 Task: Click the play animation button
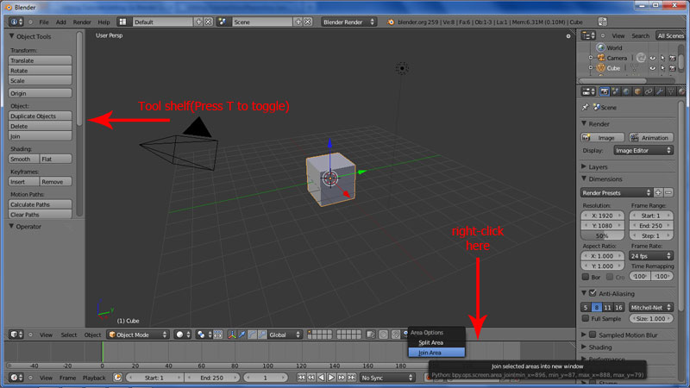[x=330, y=378]
